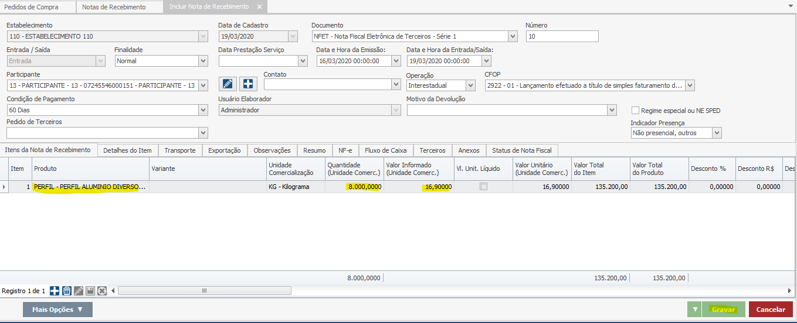Click the floppy disk save record icon
This screenshot has height=323, width=797.
click(90, 291)
